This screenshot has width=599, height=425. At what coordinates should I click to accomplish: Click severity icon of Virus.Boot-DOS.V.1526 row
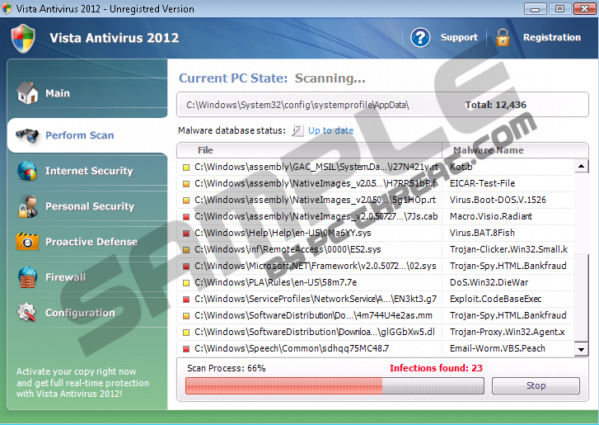pos(186,200)
